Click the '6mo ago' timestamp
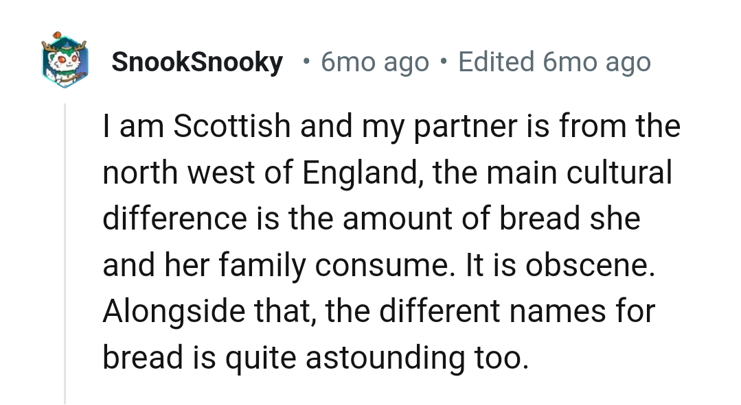741x405 pixels. tap(374, 62)
